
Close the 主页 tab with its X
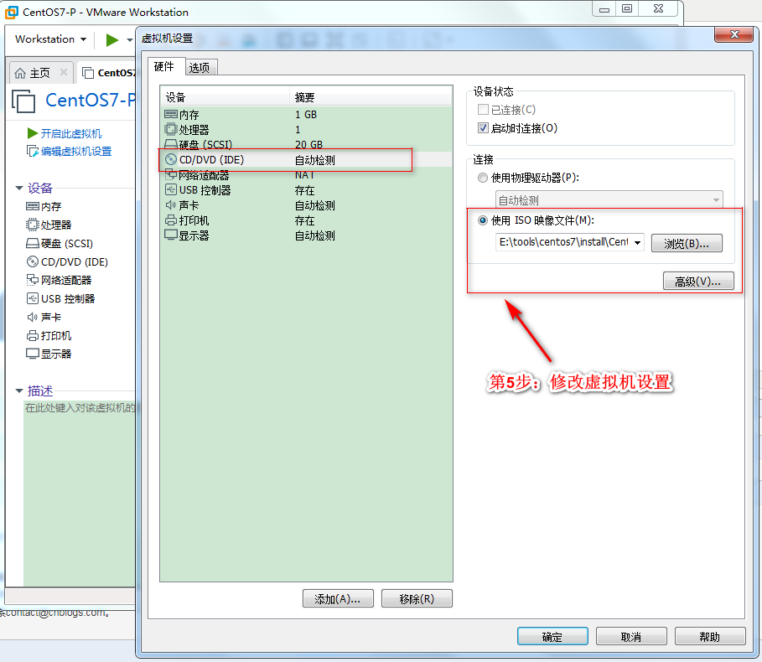[x=63, y=72]
